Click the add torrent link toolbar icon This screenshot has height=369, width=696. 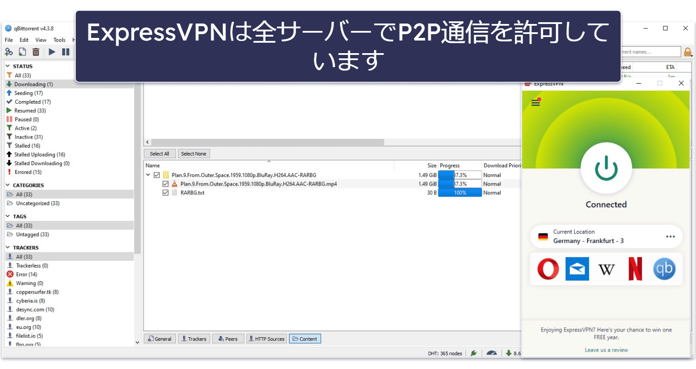pos(9,52)
